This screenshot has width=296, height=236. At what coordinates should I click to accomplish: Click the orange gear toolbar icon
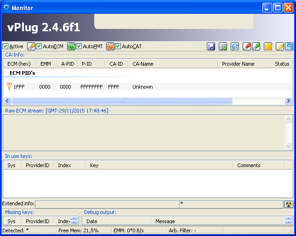pos(268,46)
